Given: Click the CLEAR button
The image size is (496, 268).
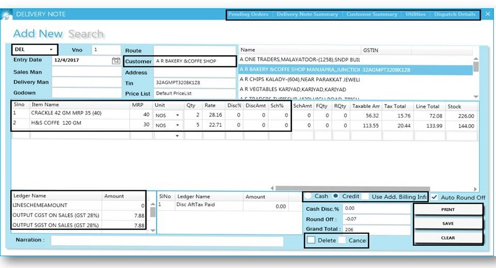Looking at the screenshot, I should pos(448,238).
